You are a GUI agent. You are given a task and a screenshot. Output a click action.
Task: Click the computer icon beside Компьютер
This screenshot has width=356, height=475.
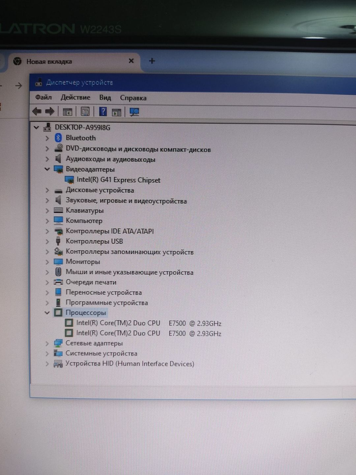click(58, 220)
